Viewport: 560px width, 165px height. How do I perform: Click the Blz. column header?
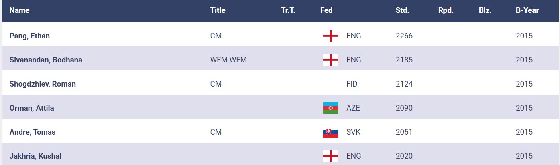(485, 10)
